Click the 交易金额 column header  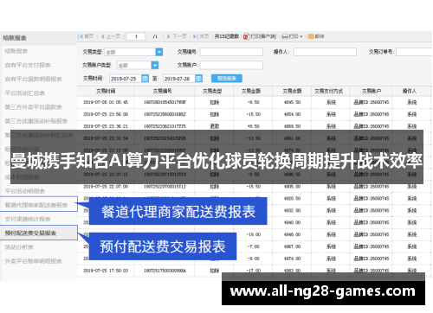pyautogui.click(x=251, y=91)
